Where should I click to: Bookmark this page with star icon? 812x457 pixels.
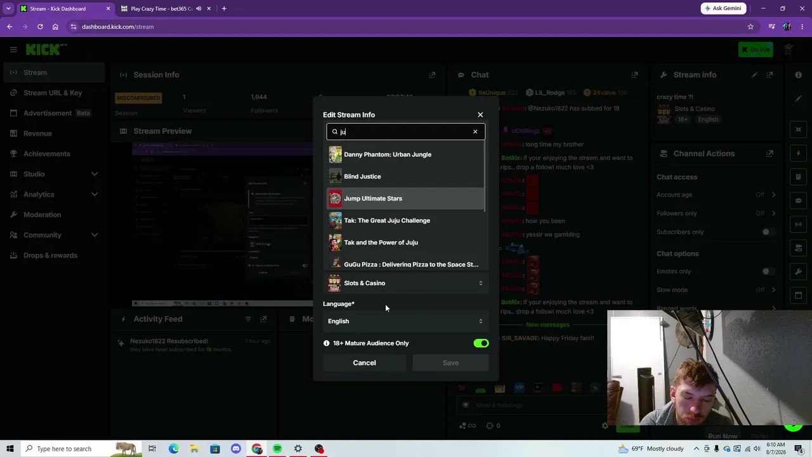[x=750, y=27]
